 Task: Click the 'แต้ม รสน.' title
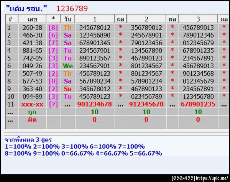pos(26,8)
